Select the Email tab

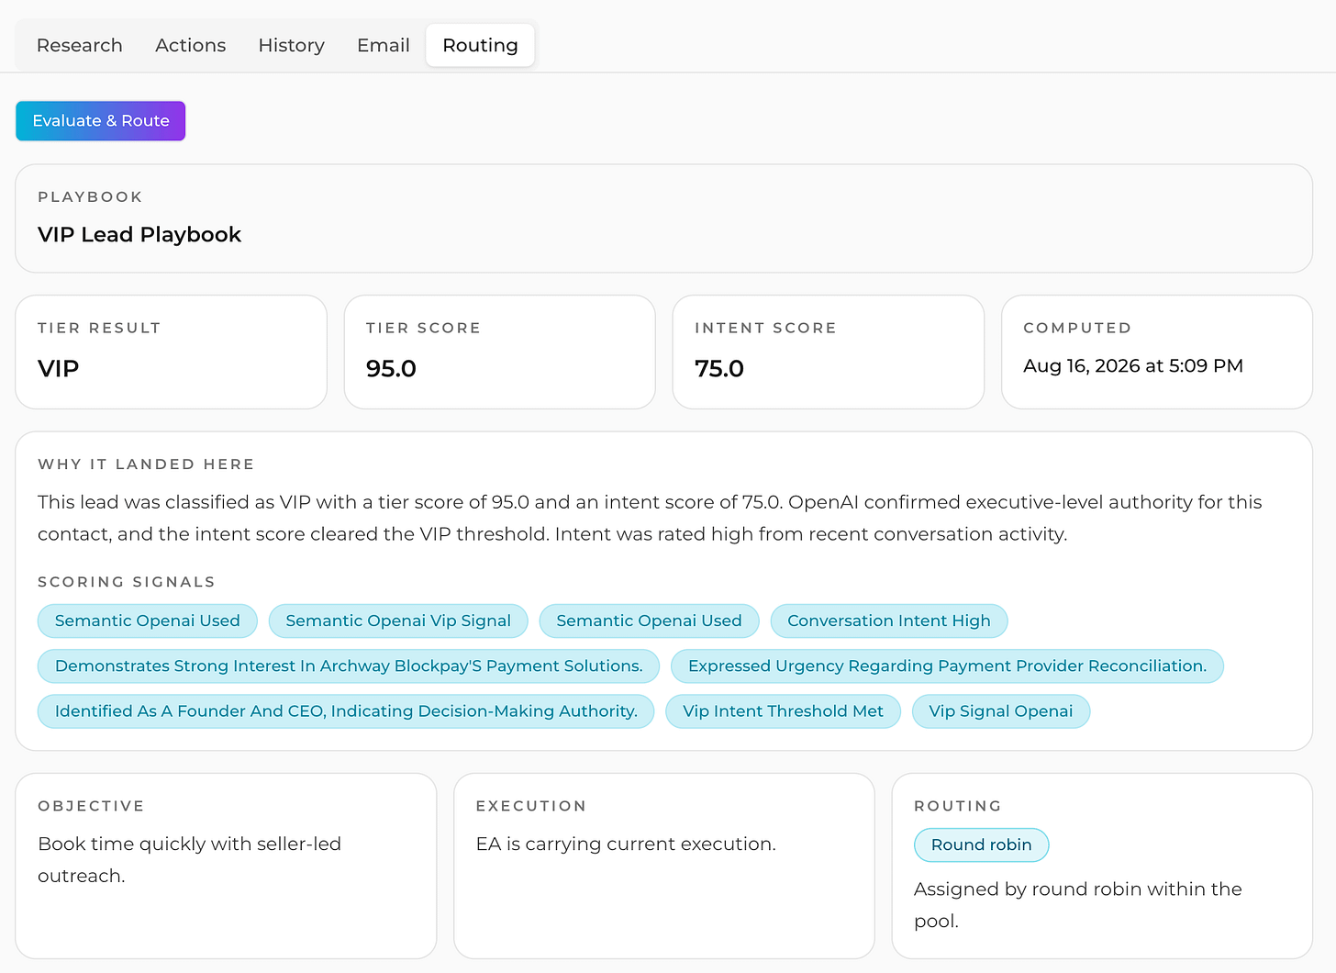(383, 45)
